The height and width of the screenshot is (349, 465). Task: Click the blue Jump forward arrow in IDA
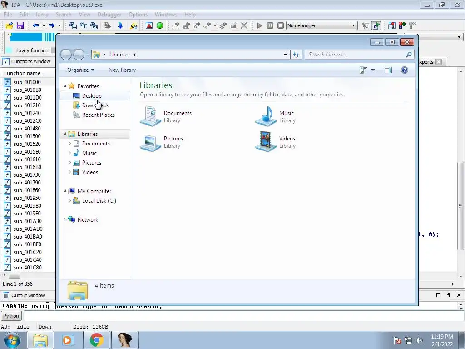52,25
